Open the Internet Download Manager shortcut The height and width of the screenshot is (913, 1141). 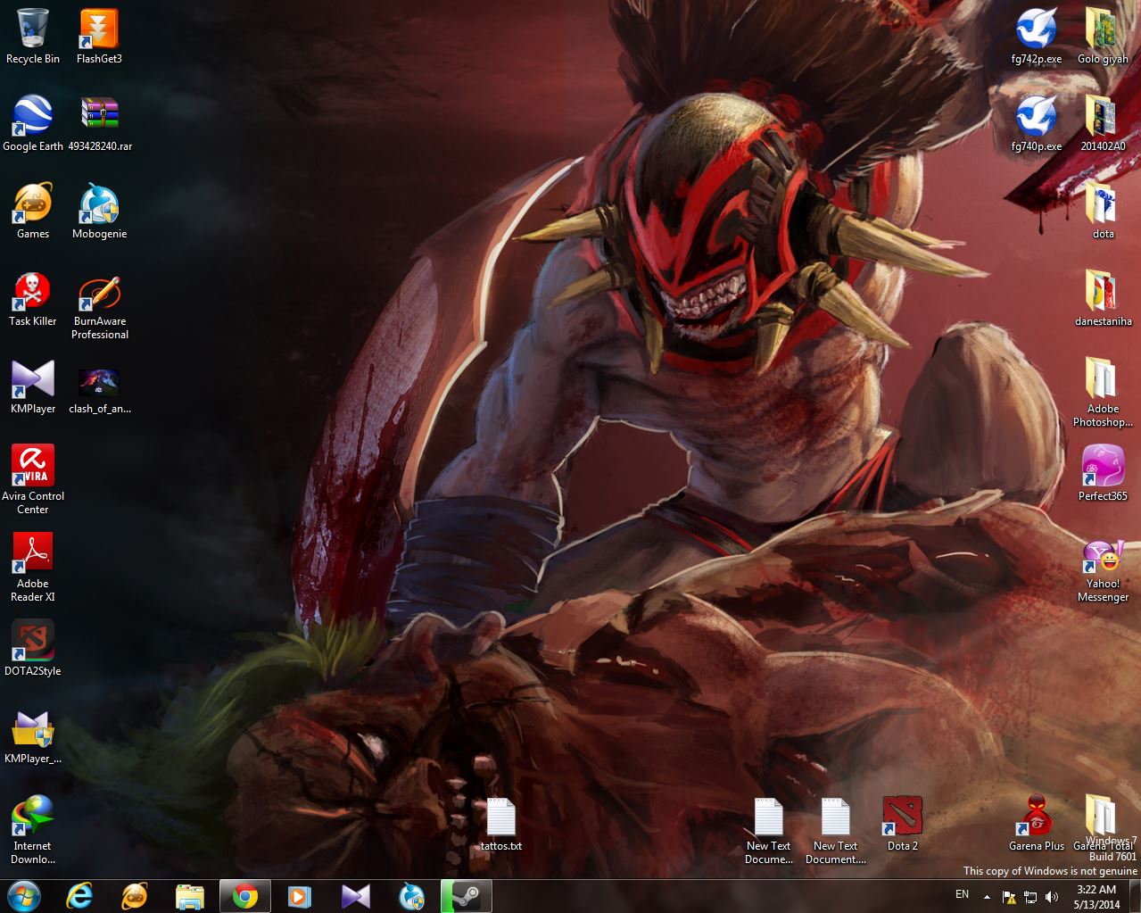pos(33,829)
